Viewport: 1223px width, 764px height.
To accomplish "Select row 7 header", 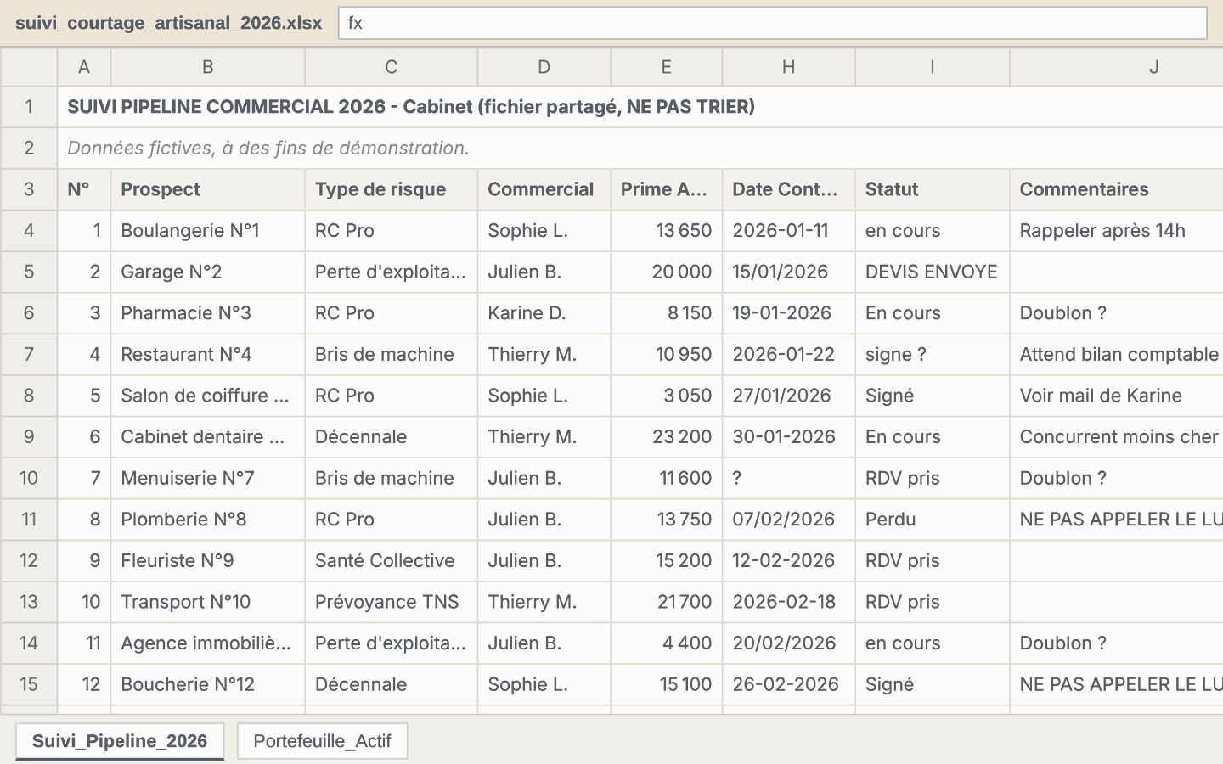I will [x=29, y=354].
